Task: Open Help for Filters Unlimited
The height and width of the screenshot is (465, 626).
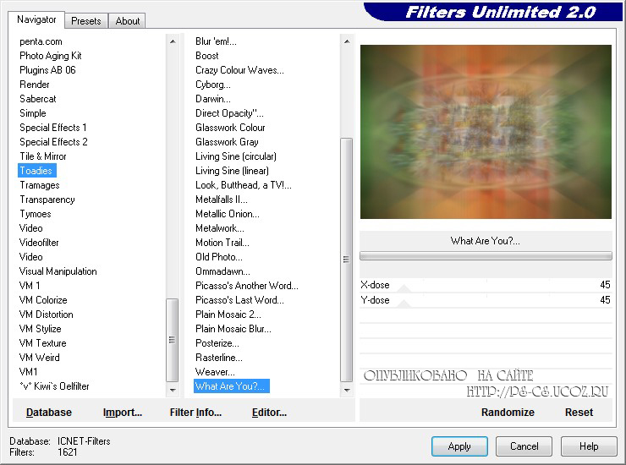Action: [x=589, y=446]
